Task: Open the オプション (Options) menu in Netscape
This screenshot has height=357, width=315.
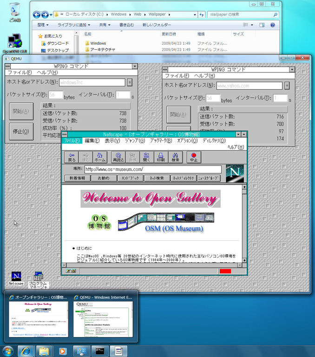Action: 187,140
